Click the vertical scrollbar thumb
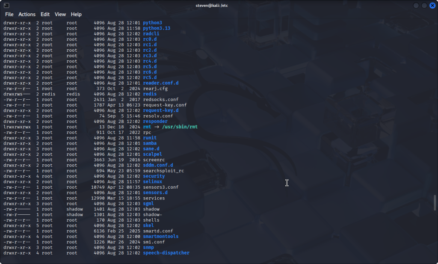Screen dimensions: 438x264 435,203
